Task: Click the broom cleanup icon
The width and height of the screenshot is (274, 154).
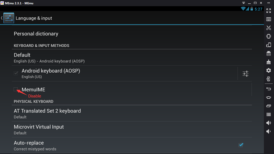Action: click(x=269, y=62)
